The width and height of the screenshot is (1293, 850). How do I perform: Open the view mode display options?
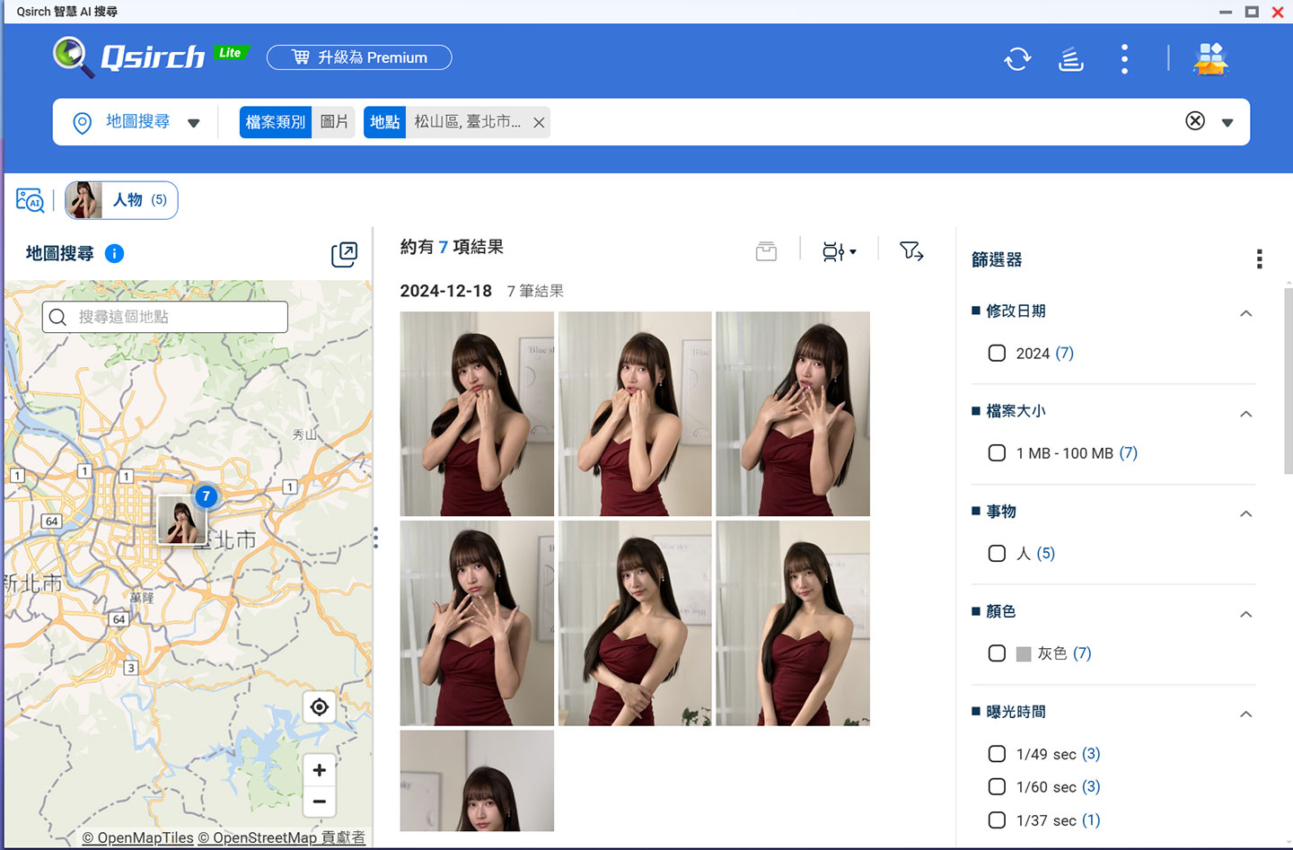click(839, 251)
